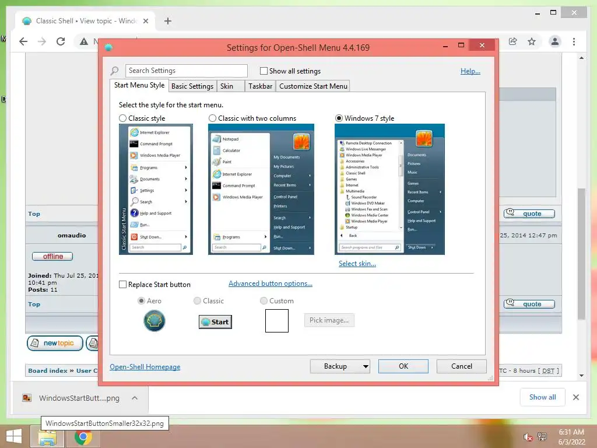Click the muted volume tray icon
Viewport: 597px width, 448px height.
[x=527, y=437]
